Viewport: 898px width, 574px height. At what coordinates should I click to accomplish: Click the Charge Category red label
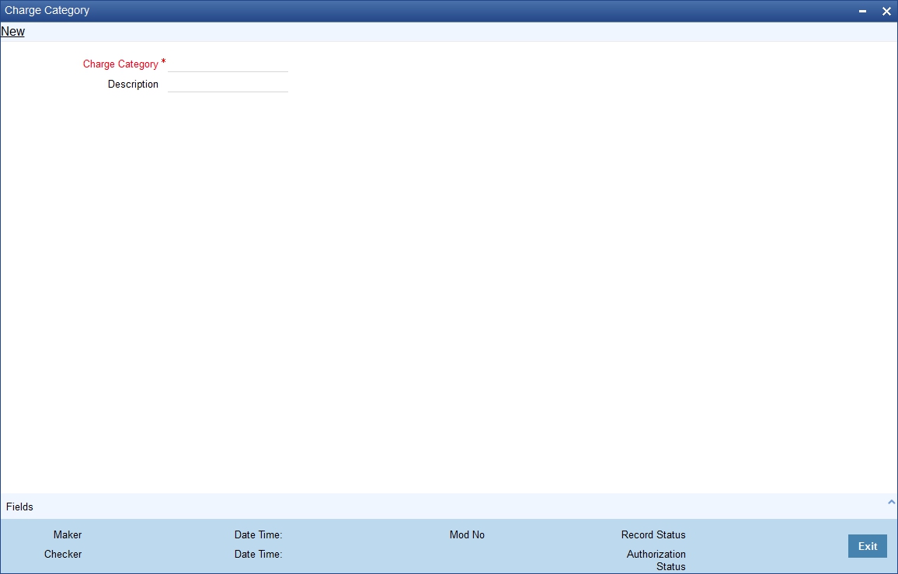120,64
